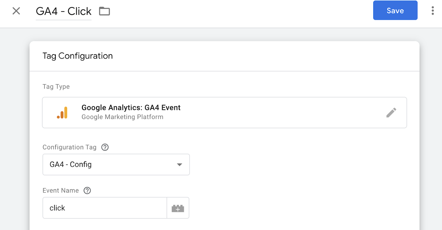
Task: Click the "Configuration Tag" field label
Action: tap(69, 147)
